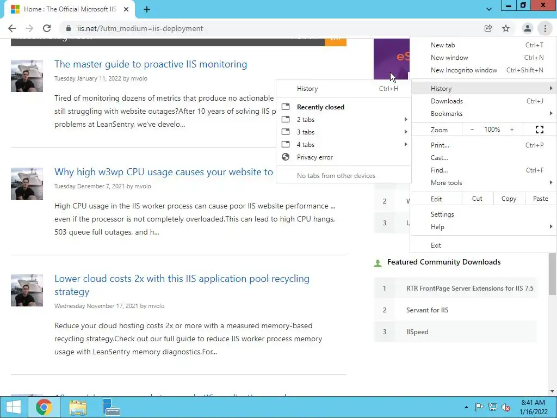Select New window from the menu
The width and height of the screenshot is (557, 418).
point(483,58)
